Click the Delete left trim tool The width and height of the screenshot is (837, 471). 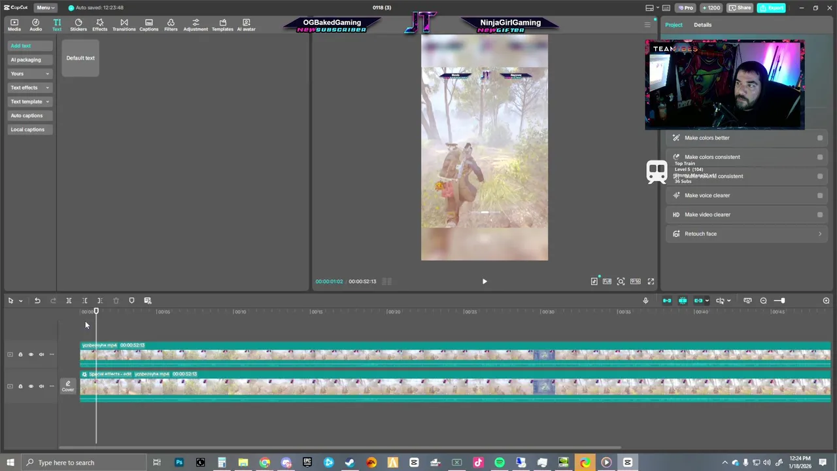(84, 300)
